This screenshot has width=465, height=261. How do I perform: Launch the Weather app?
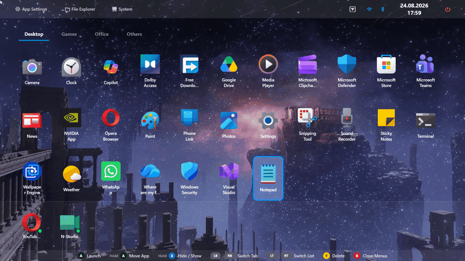(x=71, y=179)
